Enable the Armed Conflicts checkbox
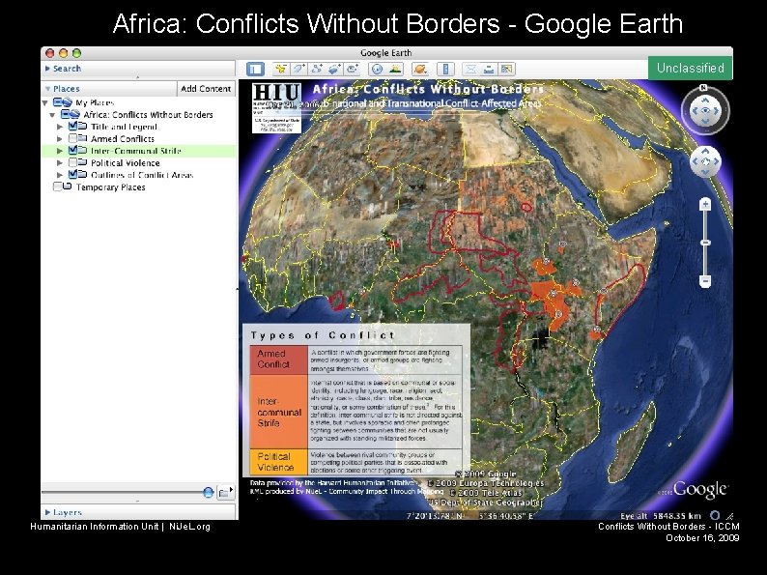This screenshot has width=767, height=575. [x=72, y=138]
